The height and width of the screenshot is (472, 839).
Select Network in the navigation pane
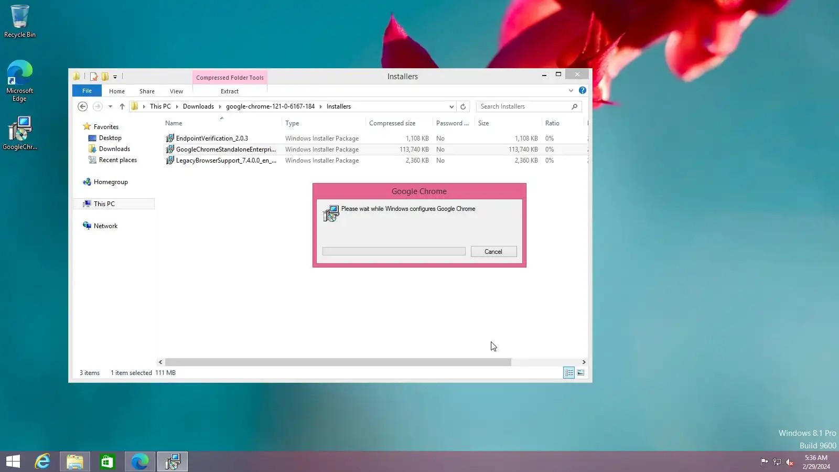[105, 226]
